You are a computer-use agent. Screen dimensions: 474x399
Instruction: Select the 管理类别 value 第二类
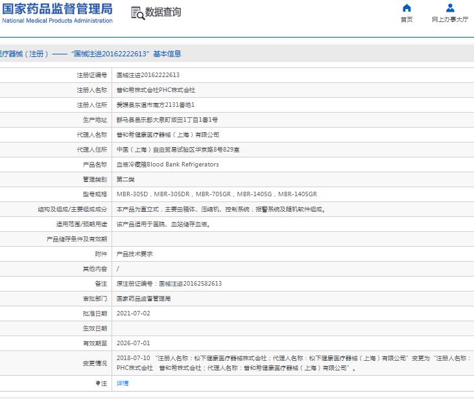[x=125, y=179]
